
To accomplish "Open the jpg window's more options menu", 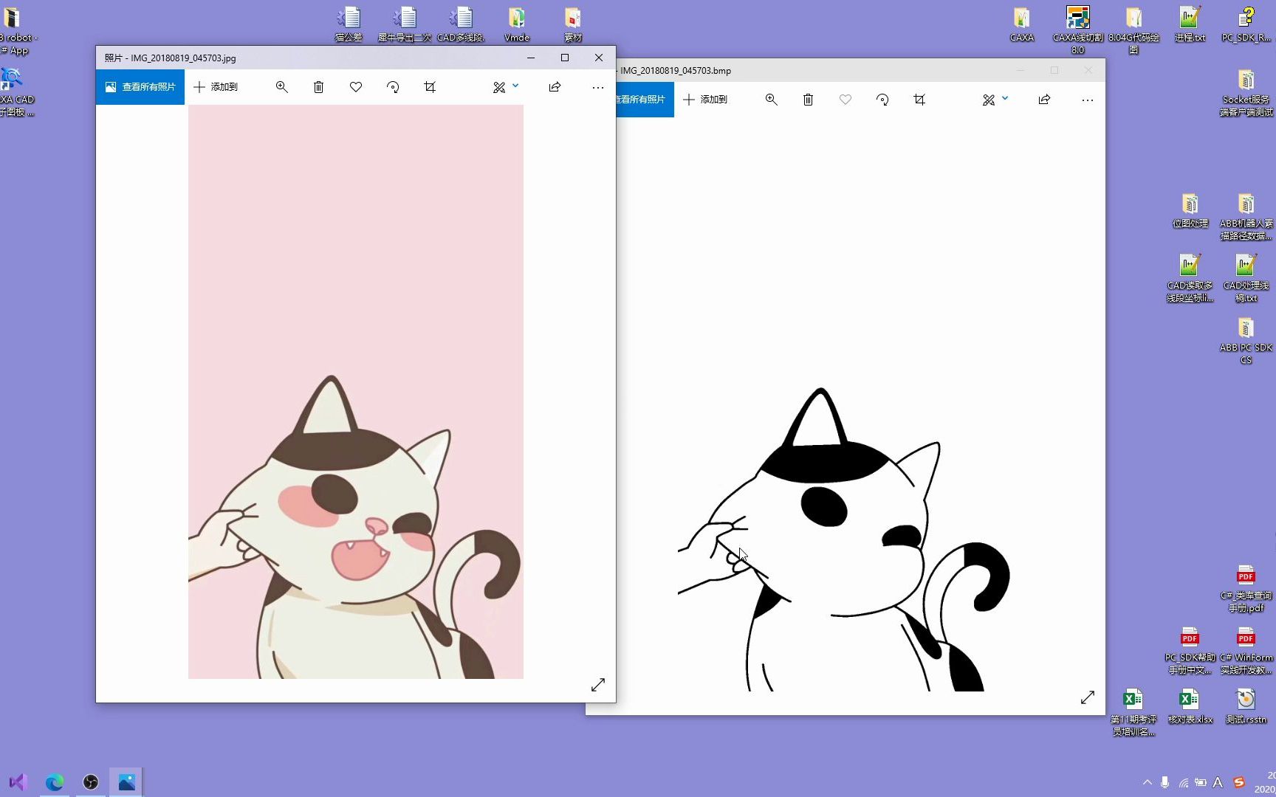I will pyautogui.click(x=598, y=87).
